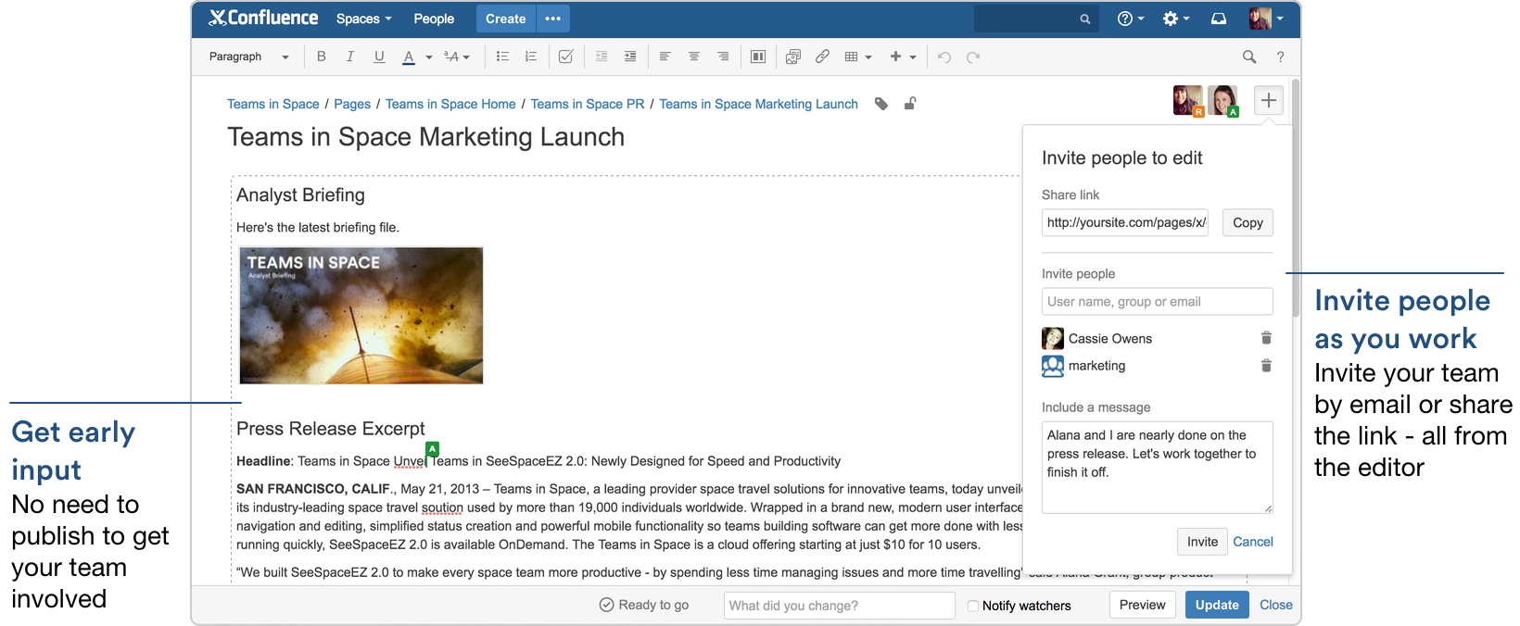The height and width of the screenshot is (626, 1520).
Task: Click the What did you change field
Action: 840,606
